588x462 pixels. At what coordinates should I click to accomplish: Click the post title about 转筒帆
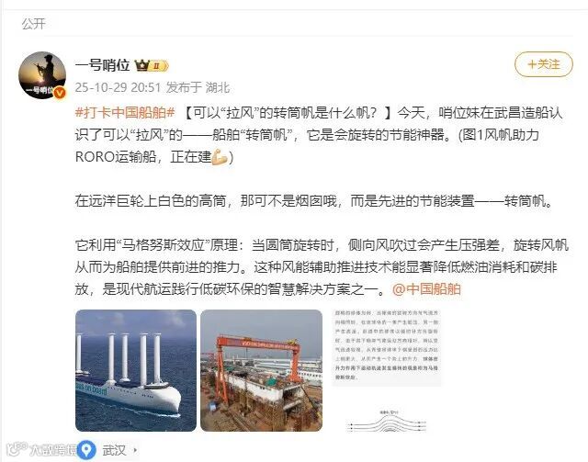coord(288,112)
